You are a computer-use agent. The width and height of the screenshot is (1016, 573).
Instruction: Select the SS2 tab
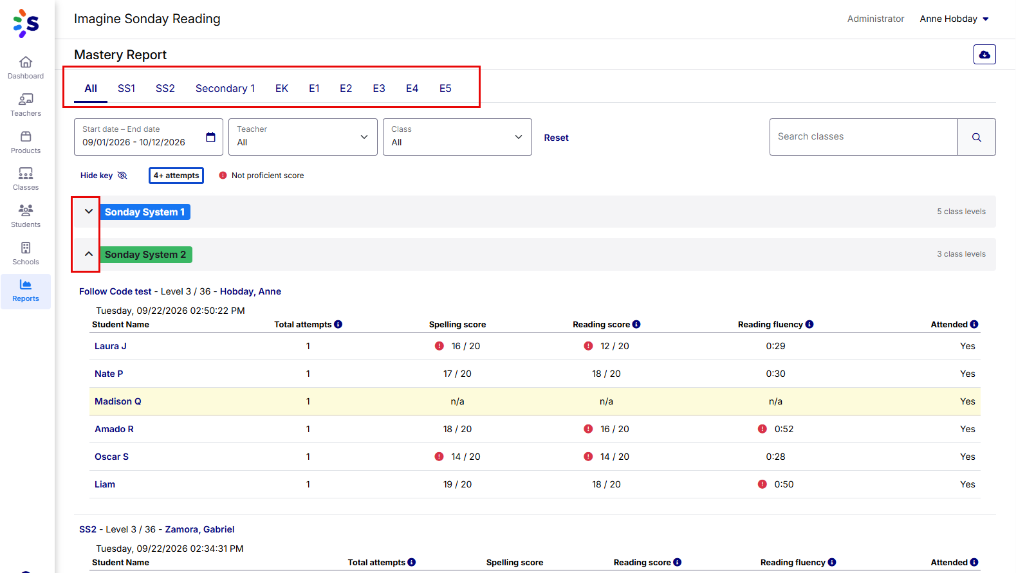click(x=165, y=88)
